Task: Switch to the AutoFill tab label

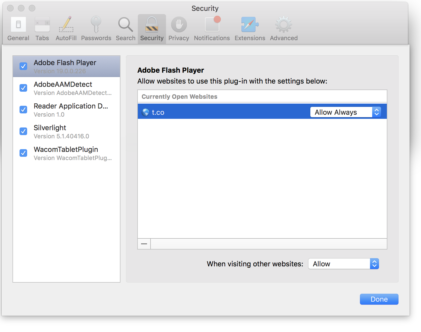Action: tap(66, 38)
